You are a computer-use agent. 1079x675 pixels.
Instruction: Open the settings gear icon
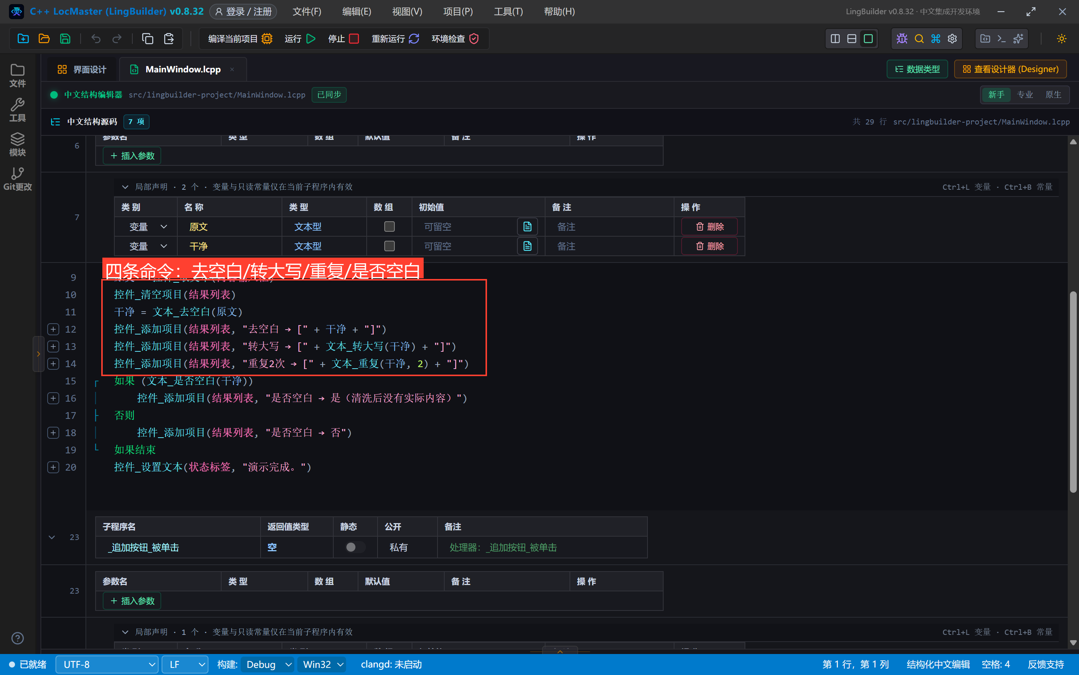pyautogui.click(x=952, y=39)
